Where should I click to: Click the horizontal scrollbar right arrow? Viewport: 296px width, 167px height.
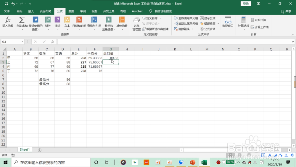click(289, 150)
